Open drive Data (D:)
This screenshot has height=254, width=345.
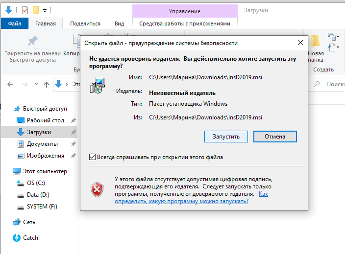(x=33, y=195)
